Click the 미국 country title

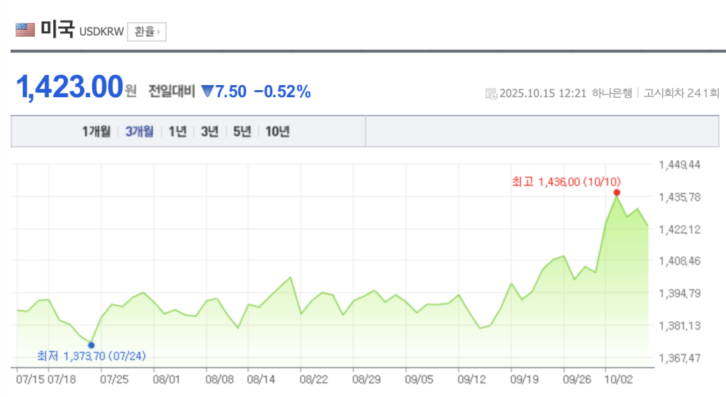pos(57,30)
